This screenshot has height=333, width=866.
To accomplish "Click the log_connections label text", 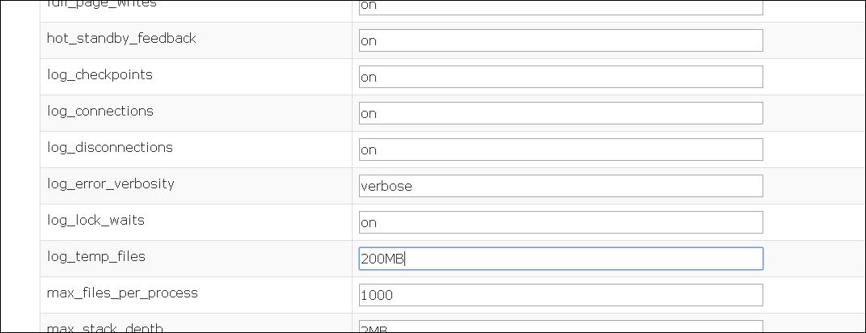I will click(x=100, y=112).
